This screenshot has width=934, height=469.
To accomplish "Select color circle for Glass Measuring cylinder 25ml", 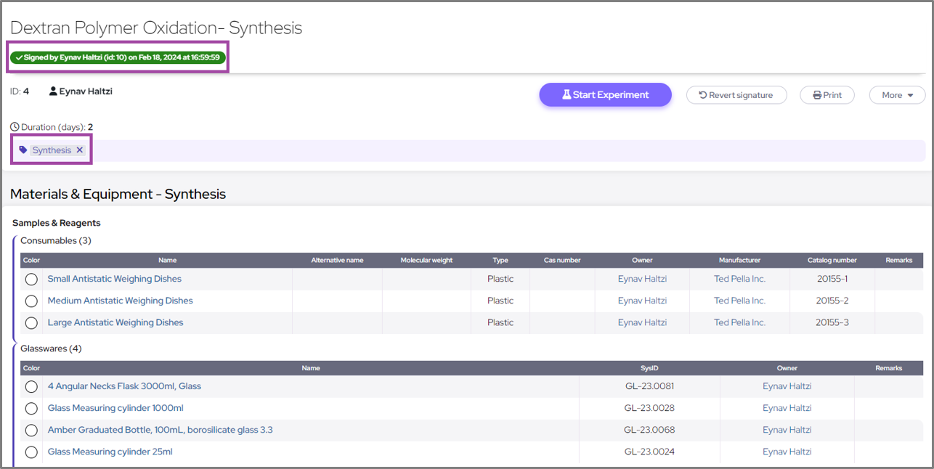I will (x=31, y=452).
